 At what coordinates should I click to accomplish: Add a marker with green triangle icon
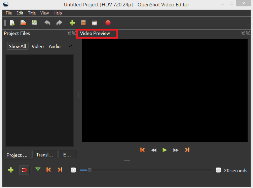38,170
